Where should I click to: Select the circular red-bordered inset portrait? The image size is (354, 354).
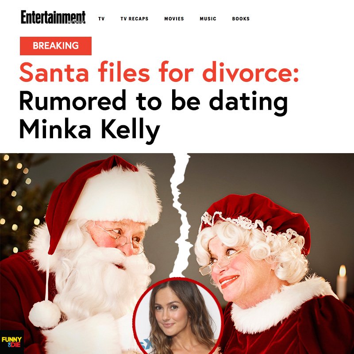tap(178, 316)
